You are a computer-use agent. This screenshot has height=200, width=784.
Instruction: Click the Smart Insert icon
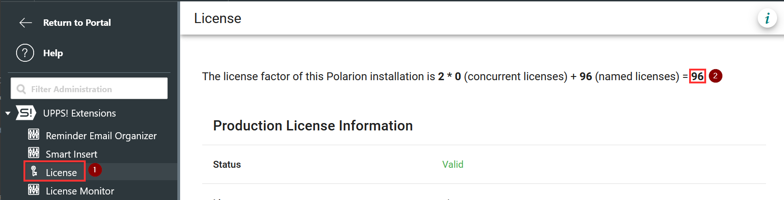tap(34, 153)
